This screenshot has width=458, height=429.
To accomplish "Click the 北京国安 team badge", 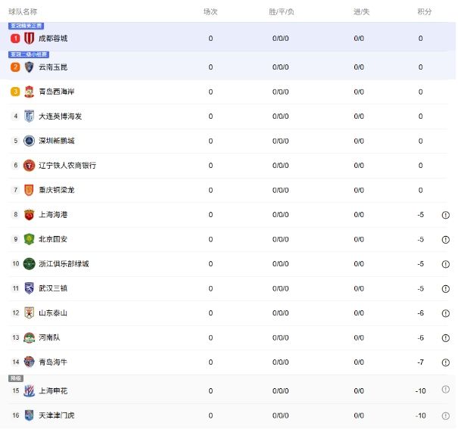I will (x=29, y=239).
